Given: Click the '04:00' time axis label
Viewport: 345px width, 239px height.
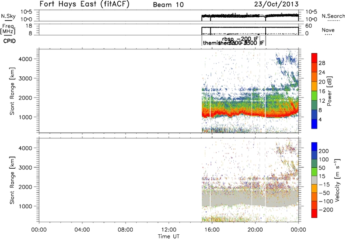Looking at the screenshot, I should (82, 230).
